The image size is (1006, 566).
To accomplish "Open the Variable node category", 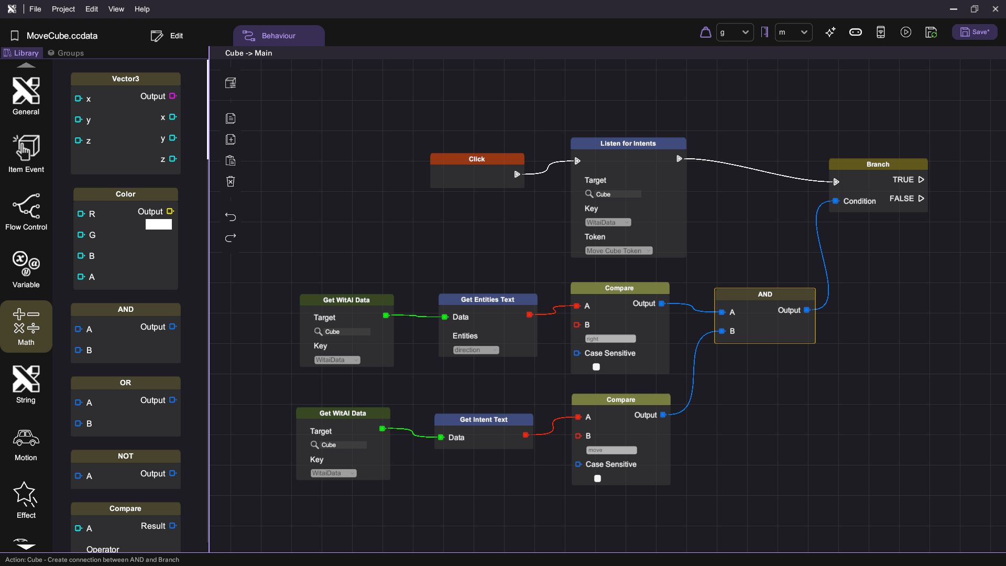I will coord(26,269).
